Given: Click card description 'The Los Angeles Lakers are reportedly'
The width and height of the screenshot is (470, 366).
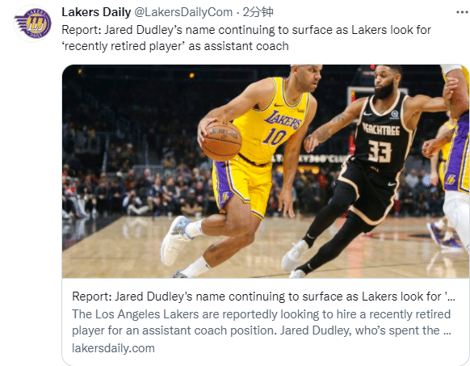Looking at the screenshot, I should pyautogui.click(x=261, y=314).
